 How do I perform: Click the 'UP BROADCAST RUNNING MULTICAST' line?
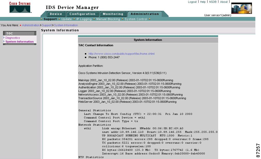click(x=147, y=135)
